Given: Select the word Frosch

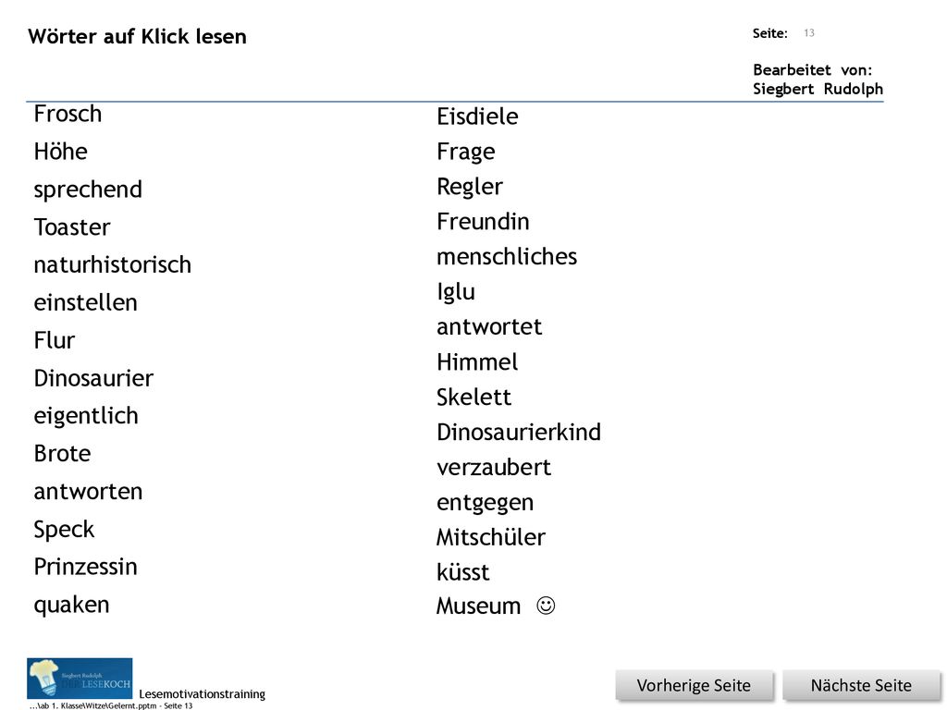Looking at the screenshot, I should [68, 114].
